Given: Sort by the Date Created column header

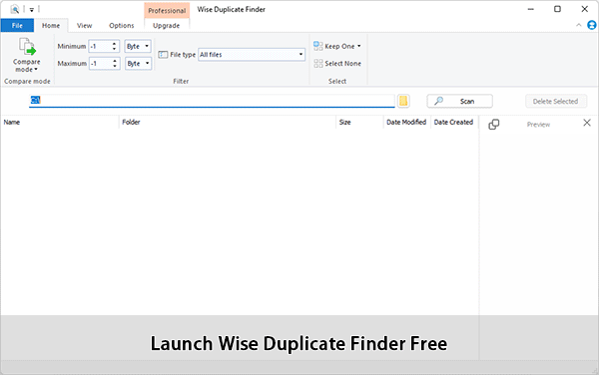Looking at the screenshot, I should coord(453,122).
